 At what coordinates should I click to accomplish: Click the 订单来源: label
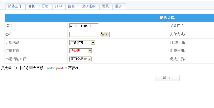click(x=13, y=42)
